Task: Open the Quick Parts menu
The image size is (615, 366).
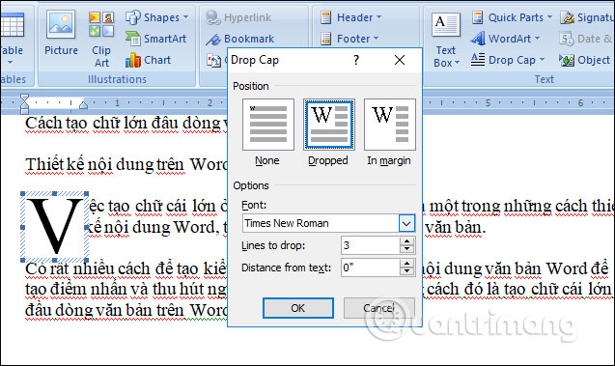Action: [x=512, y=17]
